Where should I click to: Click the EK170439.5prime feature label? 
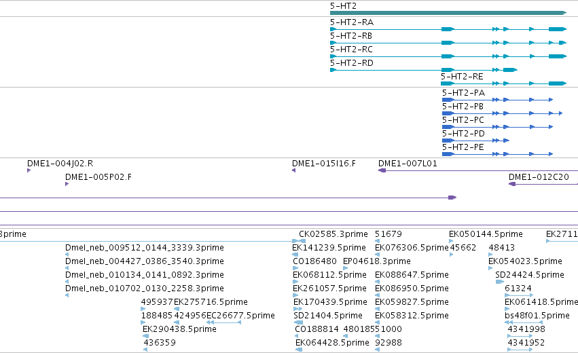(330, 302)
